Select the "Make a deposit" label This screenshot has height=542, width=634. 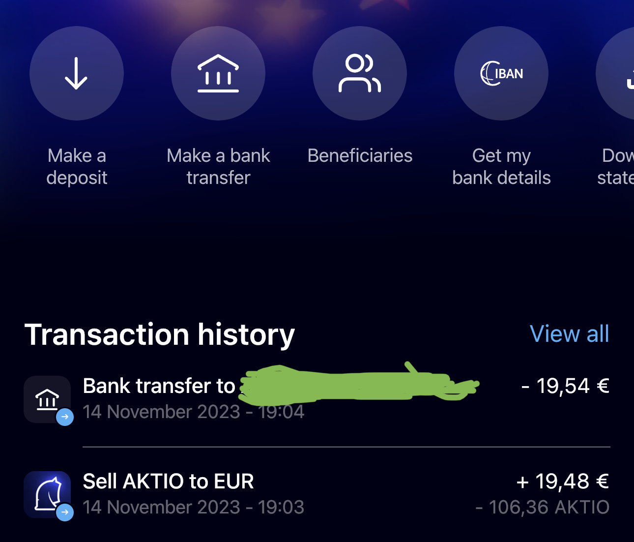pos(77,167)
